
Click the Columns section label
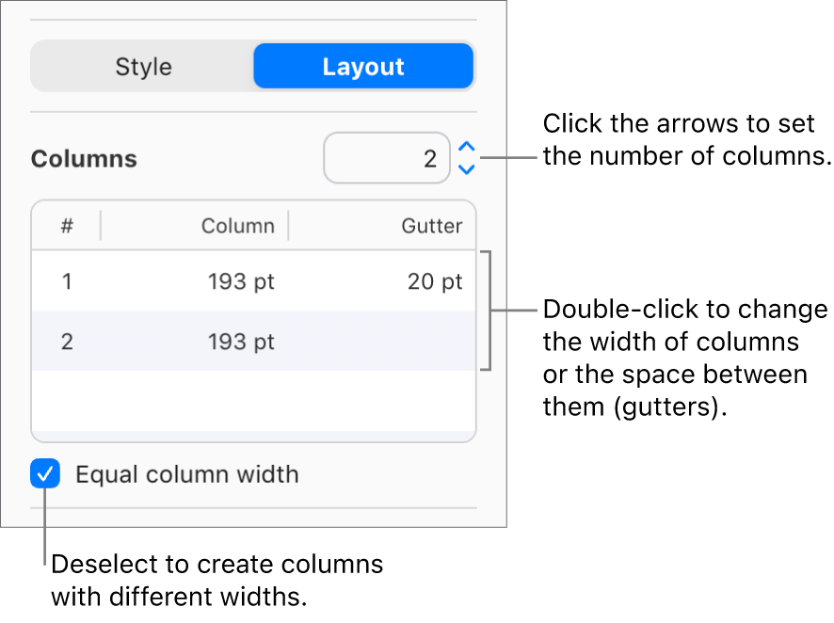point(83,158)
